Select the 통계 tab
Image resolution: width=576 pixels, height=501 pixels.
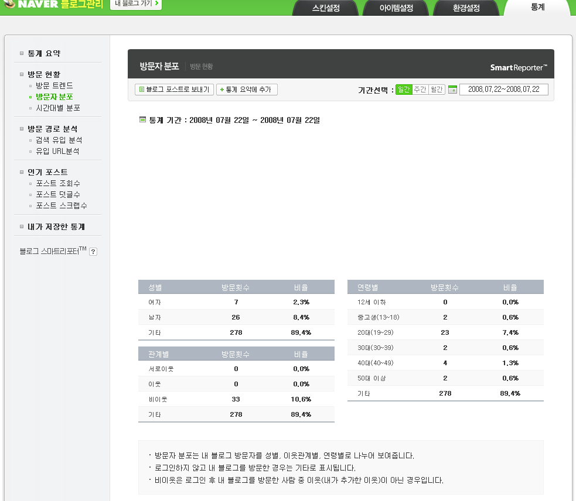tap(537, 8)
